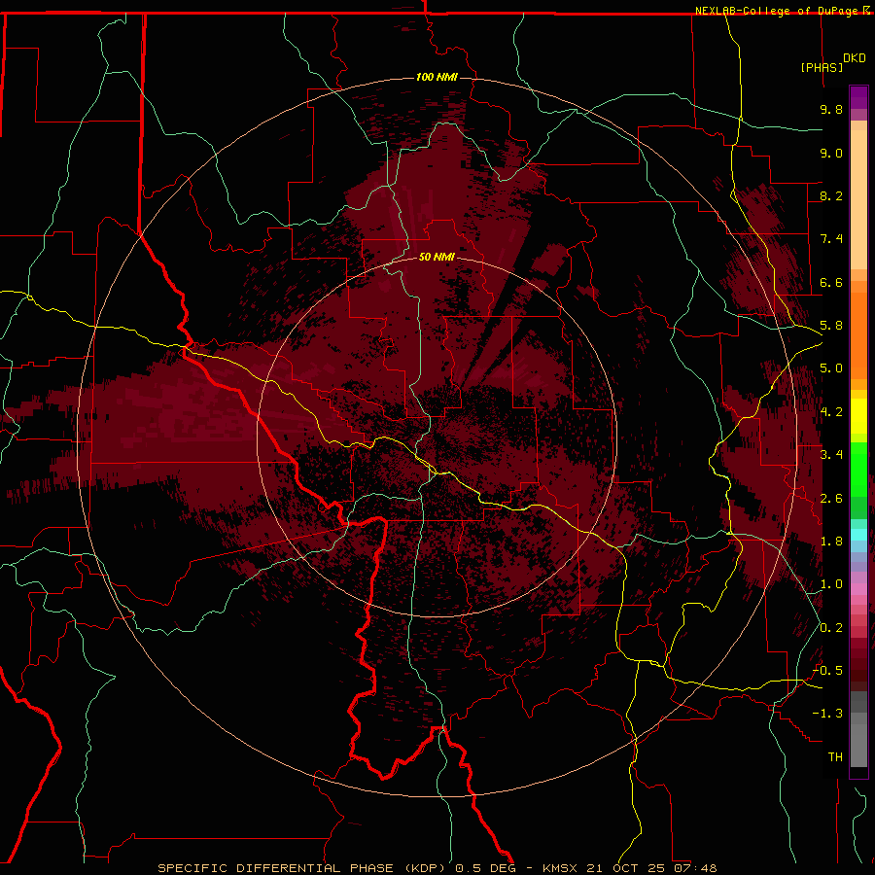
Task: Click the 2.6 value on color scale
Action: tap(831, 499)
